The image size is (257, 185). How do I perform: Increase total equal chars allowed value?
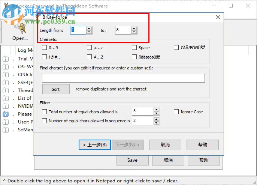[x=157, y=110]
